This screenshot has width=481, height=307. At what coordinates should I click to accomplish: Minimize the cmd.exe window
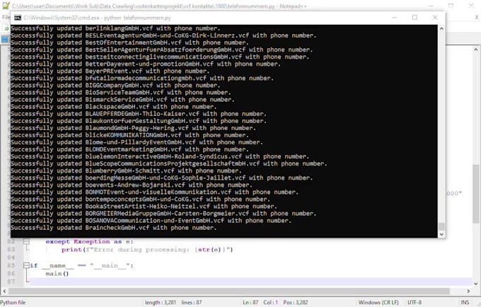click(395, 18)
